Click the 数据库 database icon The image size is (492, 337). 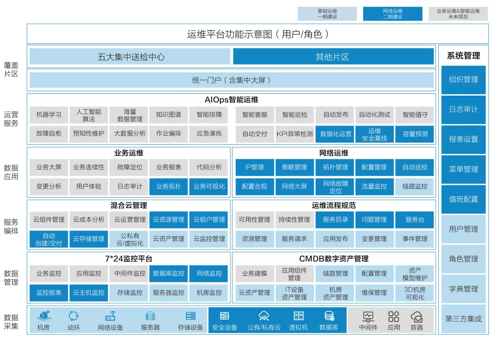(x=329, y=316)
